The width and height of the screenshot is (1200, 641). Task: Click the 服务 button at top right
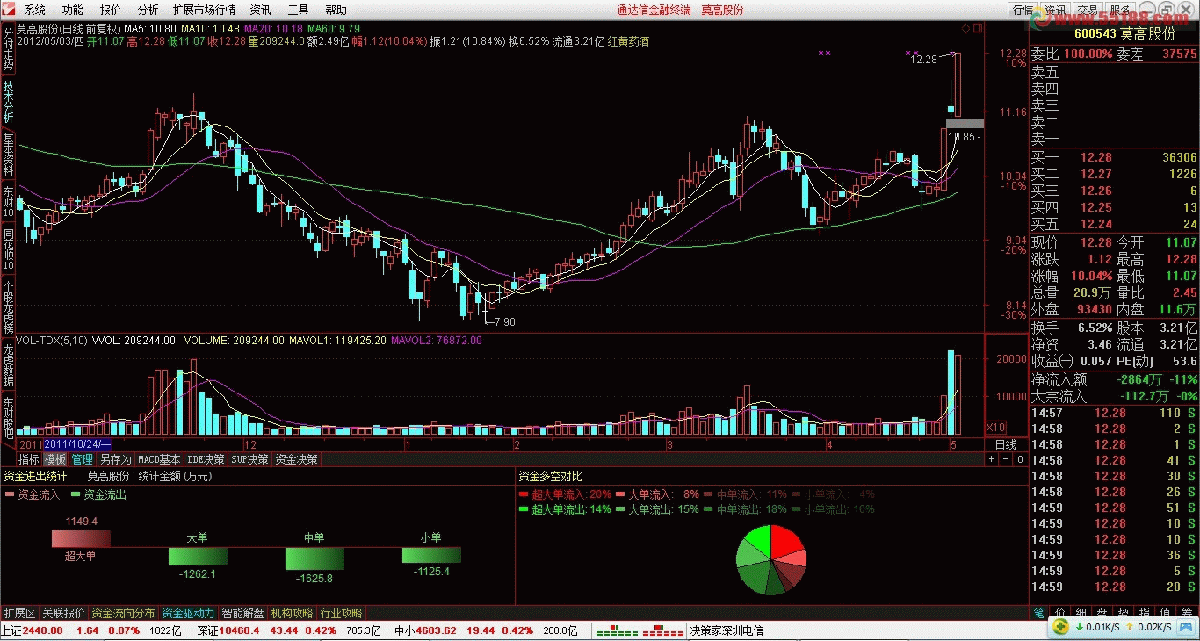[1120, 10]
